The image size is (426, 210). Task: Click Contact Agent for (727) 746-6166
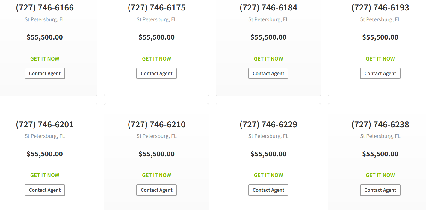[45, 73]
